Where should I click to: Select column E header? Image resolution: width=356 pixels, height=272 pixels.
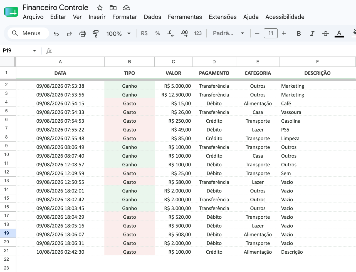pyautogui.click(x=258, y=62)
